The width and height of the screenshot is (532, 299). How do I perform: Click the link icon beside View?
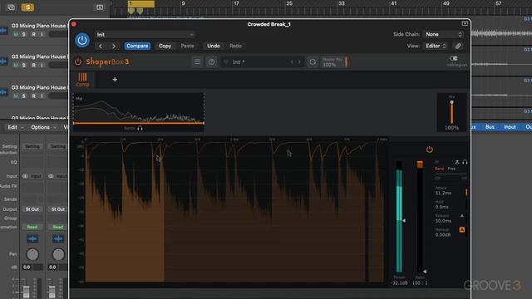pos(458,46)
